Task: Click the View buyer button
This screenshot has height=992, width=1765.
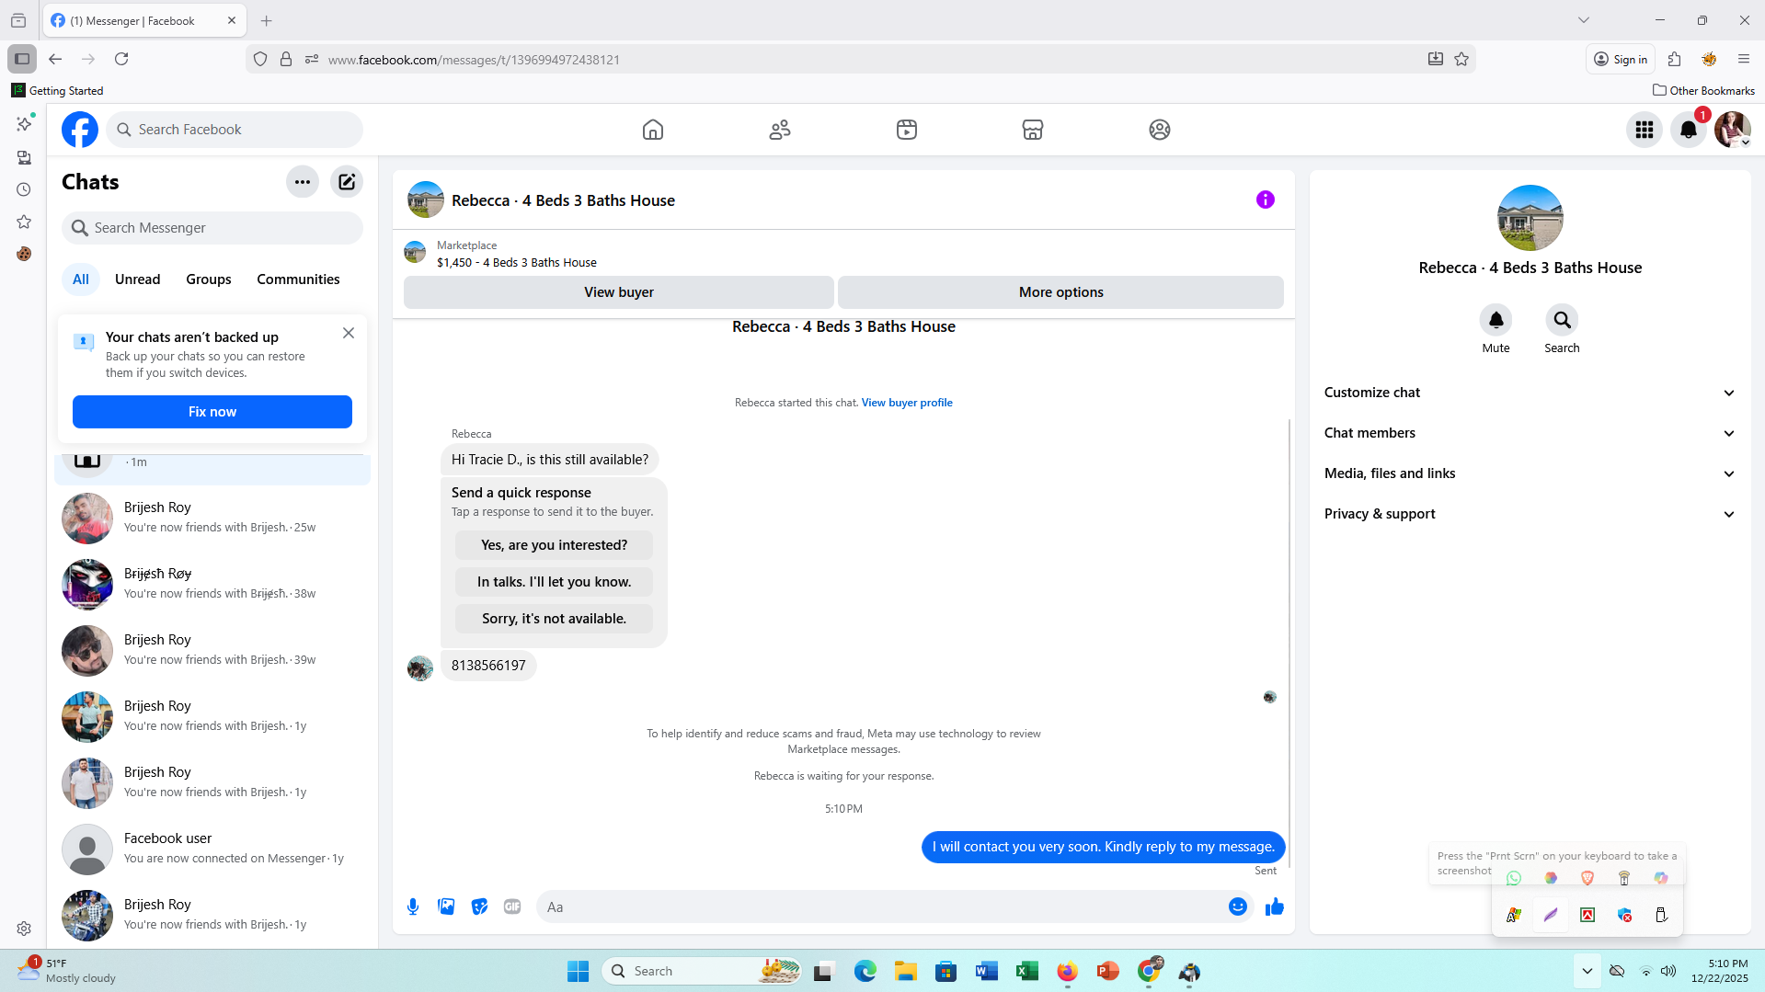Action: point(619,292)
